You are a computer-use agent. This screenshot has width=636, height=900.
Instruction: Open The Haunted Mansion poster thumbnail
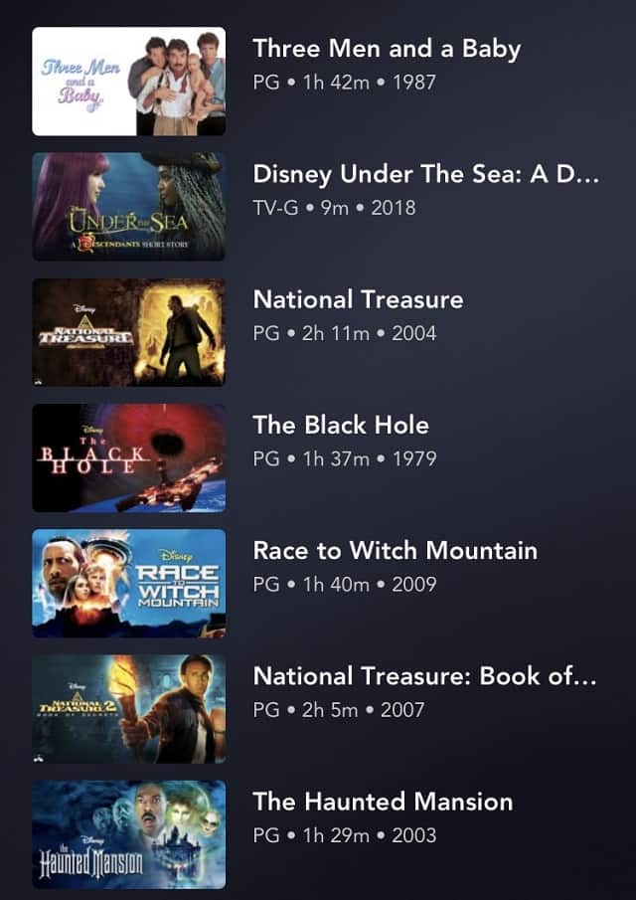pyautogui.click(x=128, y=834)
